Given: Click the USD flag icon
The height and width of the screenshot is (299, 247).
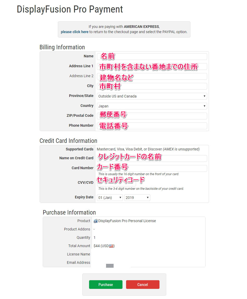Looking at the screenshot, I should [x=111, y=246].
